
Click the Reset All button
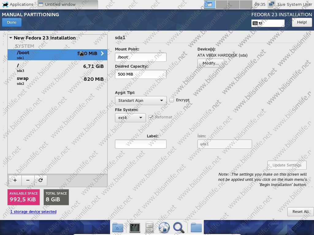[x=301, y=212]
